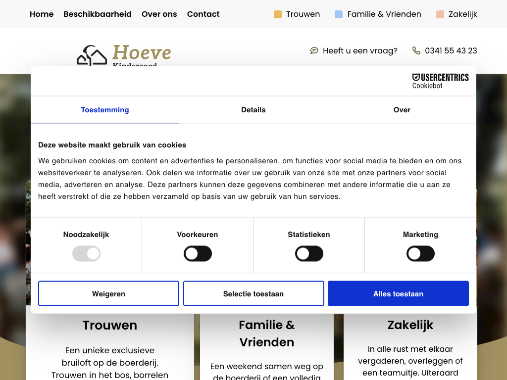
Task: Turn on the Marketing cookies toggle
Action: (420, 254)
